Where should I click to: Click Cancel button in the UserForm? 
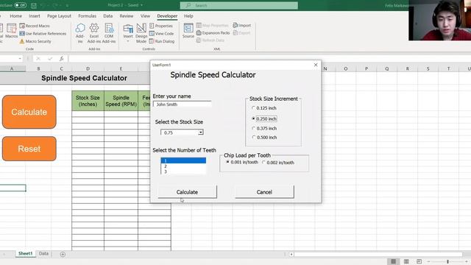(264, 192)
